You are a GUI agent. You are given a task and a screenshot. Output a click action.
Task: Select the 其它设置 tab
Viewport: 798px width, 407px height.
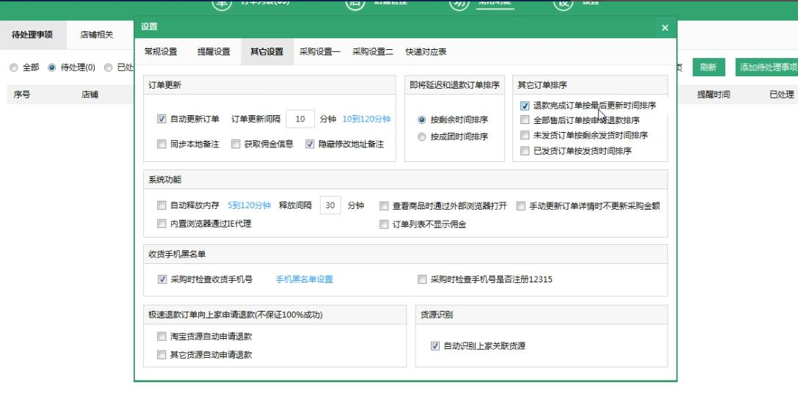click(266, 52)
